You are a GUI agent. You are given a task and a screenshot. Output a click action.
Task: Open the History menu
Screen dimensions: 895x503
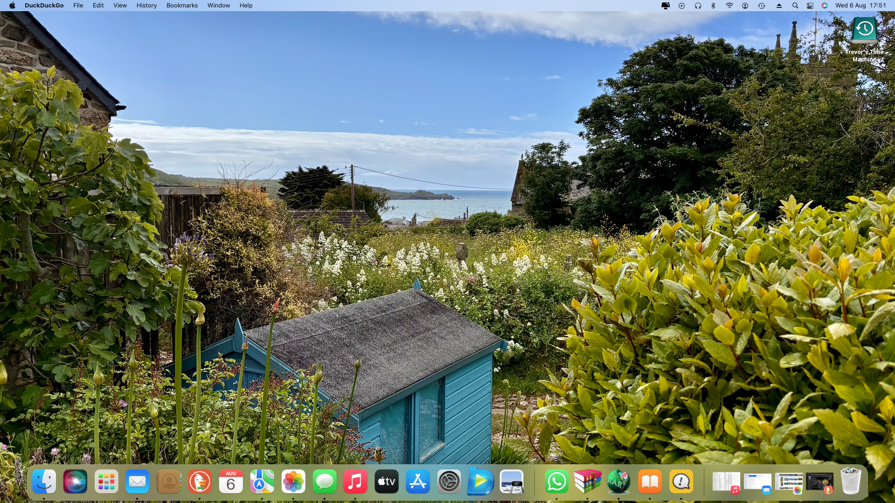coord(146,6)
